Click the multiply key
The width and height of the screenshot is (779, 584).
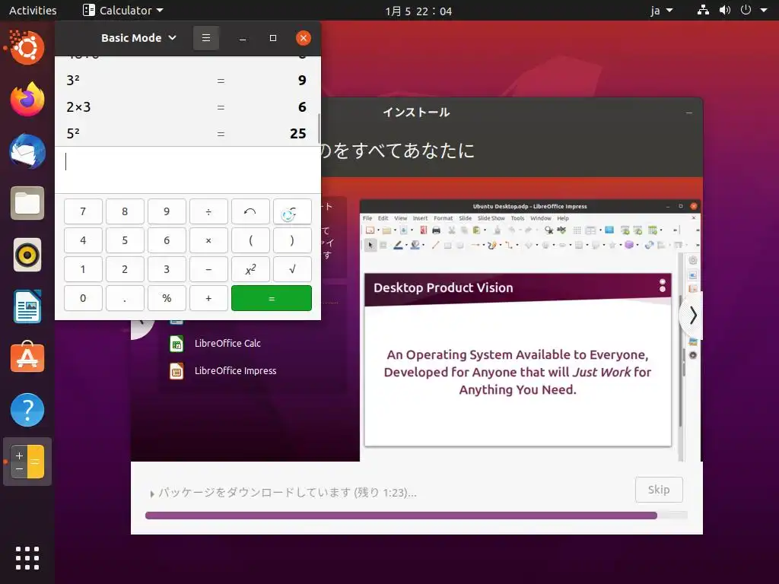(x=208, y=240)
